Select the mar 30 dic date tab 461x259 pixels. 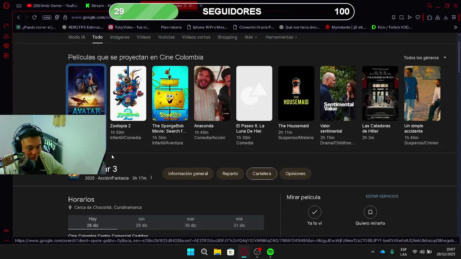point(191,222)
